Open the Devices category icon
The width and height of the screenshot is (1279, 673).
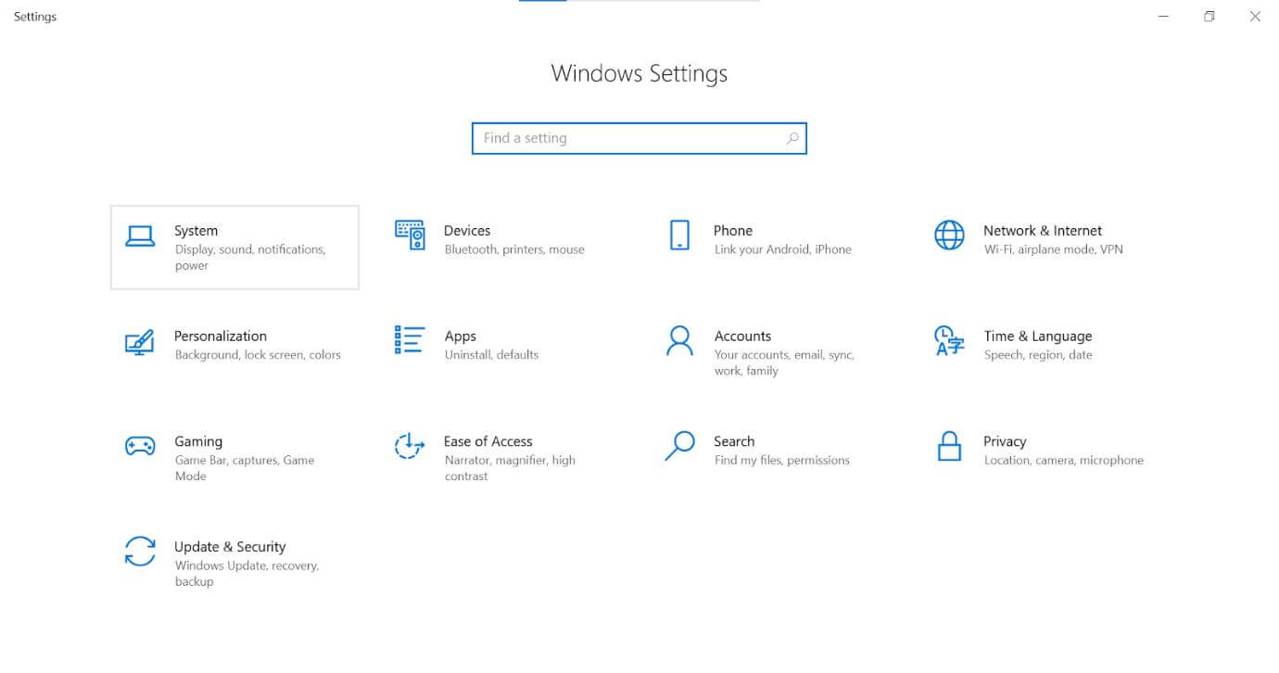click(410, 235)
